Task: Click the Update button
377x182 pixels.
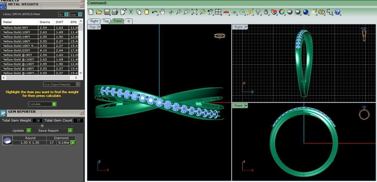Action: pyautogui.click(x=21, y=130)
